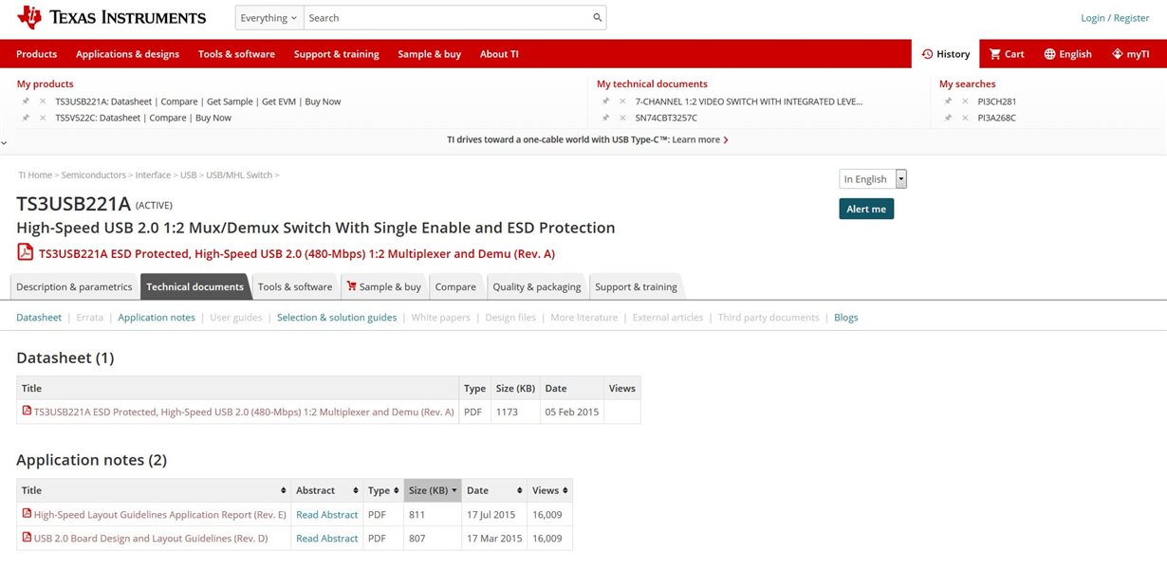Open Tools & software top menu
This screenshot has height=569, width=1167.
pos(236,54)
